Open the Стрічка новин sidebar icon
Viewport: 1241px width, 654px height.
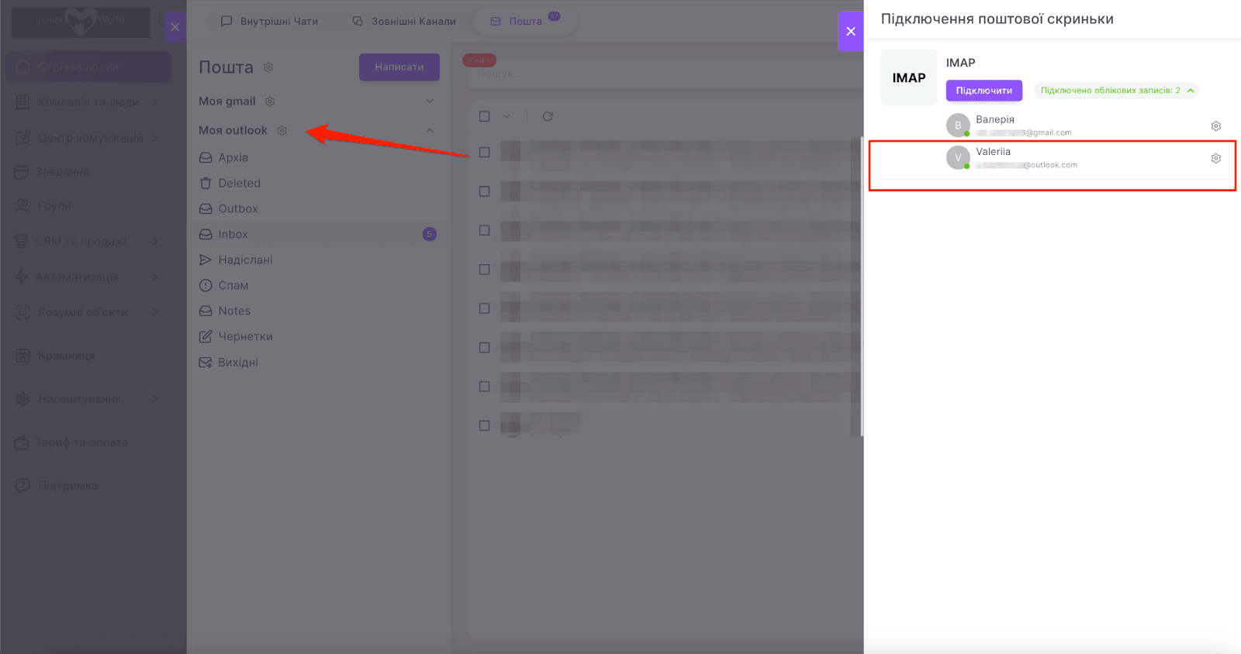pyautogui.click(x=23, y=67)
